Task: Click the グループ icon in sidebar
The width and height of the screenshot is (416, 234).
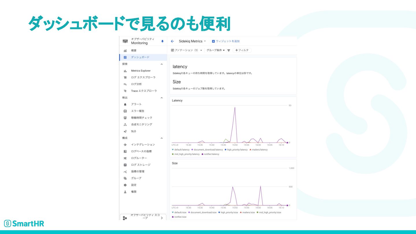Action: [x=125, y=178]
